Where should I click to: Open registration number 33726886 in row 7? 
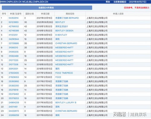(x=14, y=43)
